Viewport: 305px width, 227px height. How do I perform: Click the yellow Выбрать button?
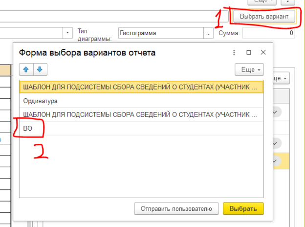pos(243,208)
